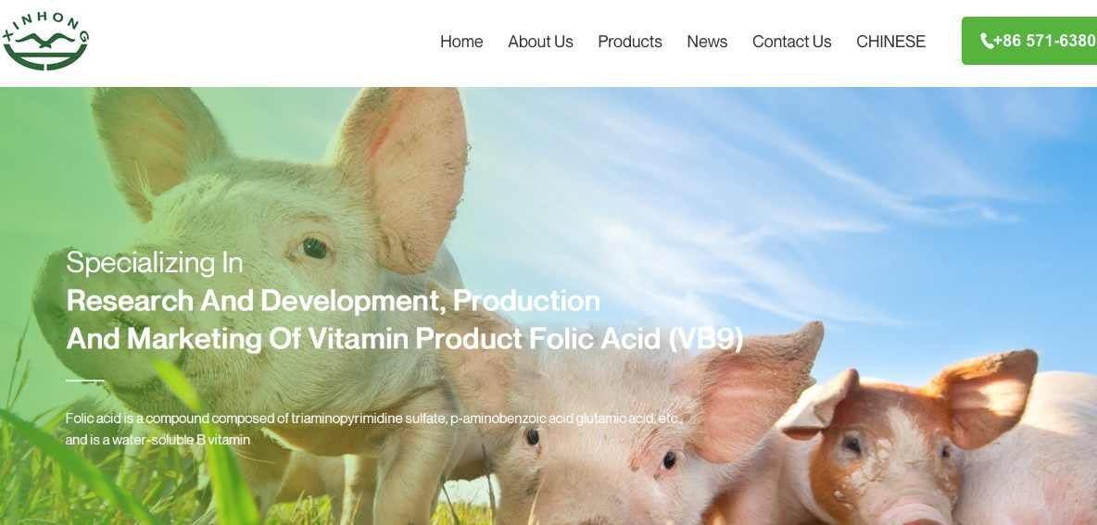
Task: Open the News section
Action: 707,42
